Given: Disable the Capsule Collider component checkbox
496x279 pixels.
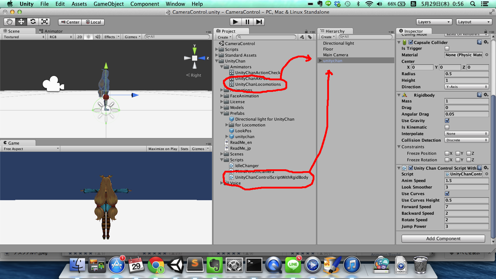Looking at the screenshot, I should coord(411,42).
